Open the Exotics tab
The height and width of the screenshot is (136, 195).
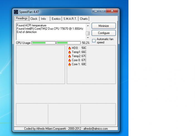tap(56, 19)
